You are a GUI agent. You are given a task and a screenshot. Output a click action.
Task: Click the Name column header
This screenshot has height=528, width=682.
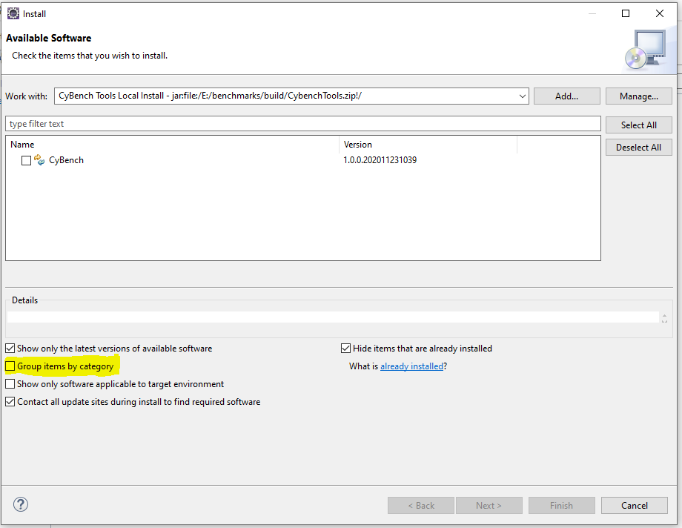172,145
